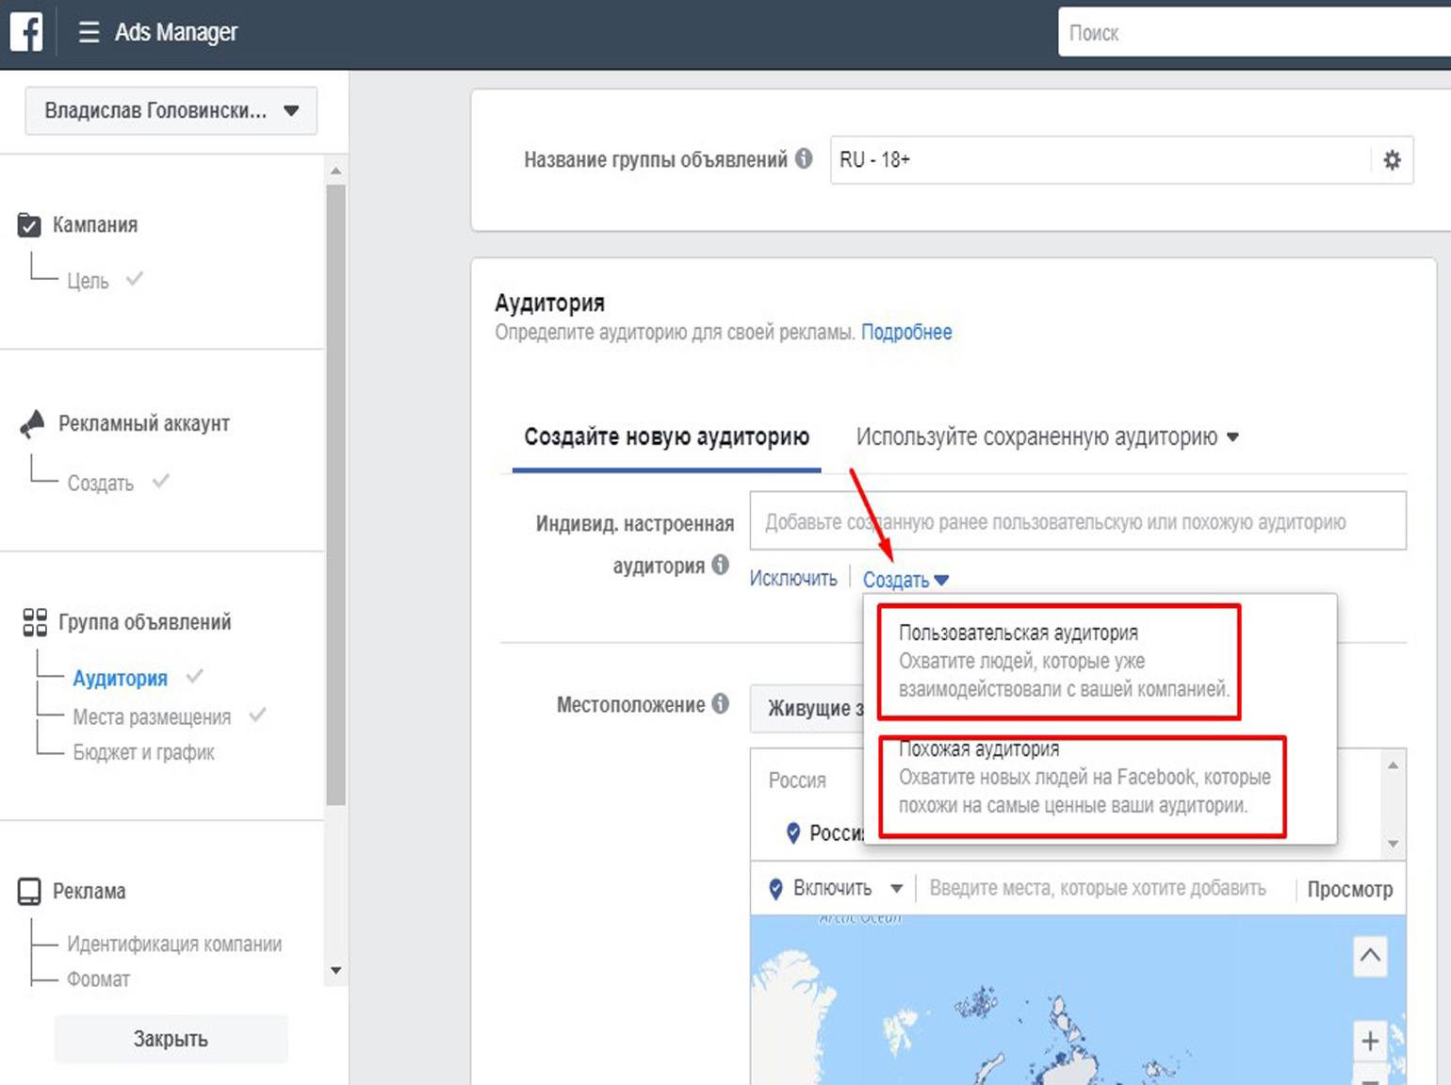Expand the Используйте сохраненную аудиторию dropdown
Screen dimensions: 1451x1085
(1047, 437)
